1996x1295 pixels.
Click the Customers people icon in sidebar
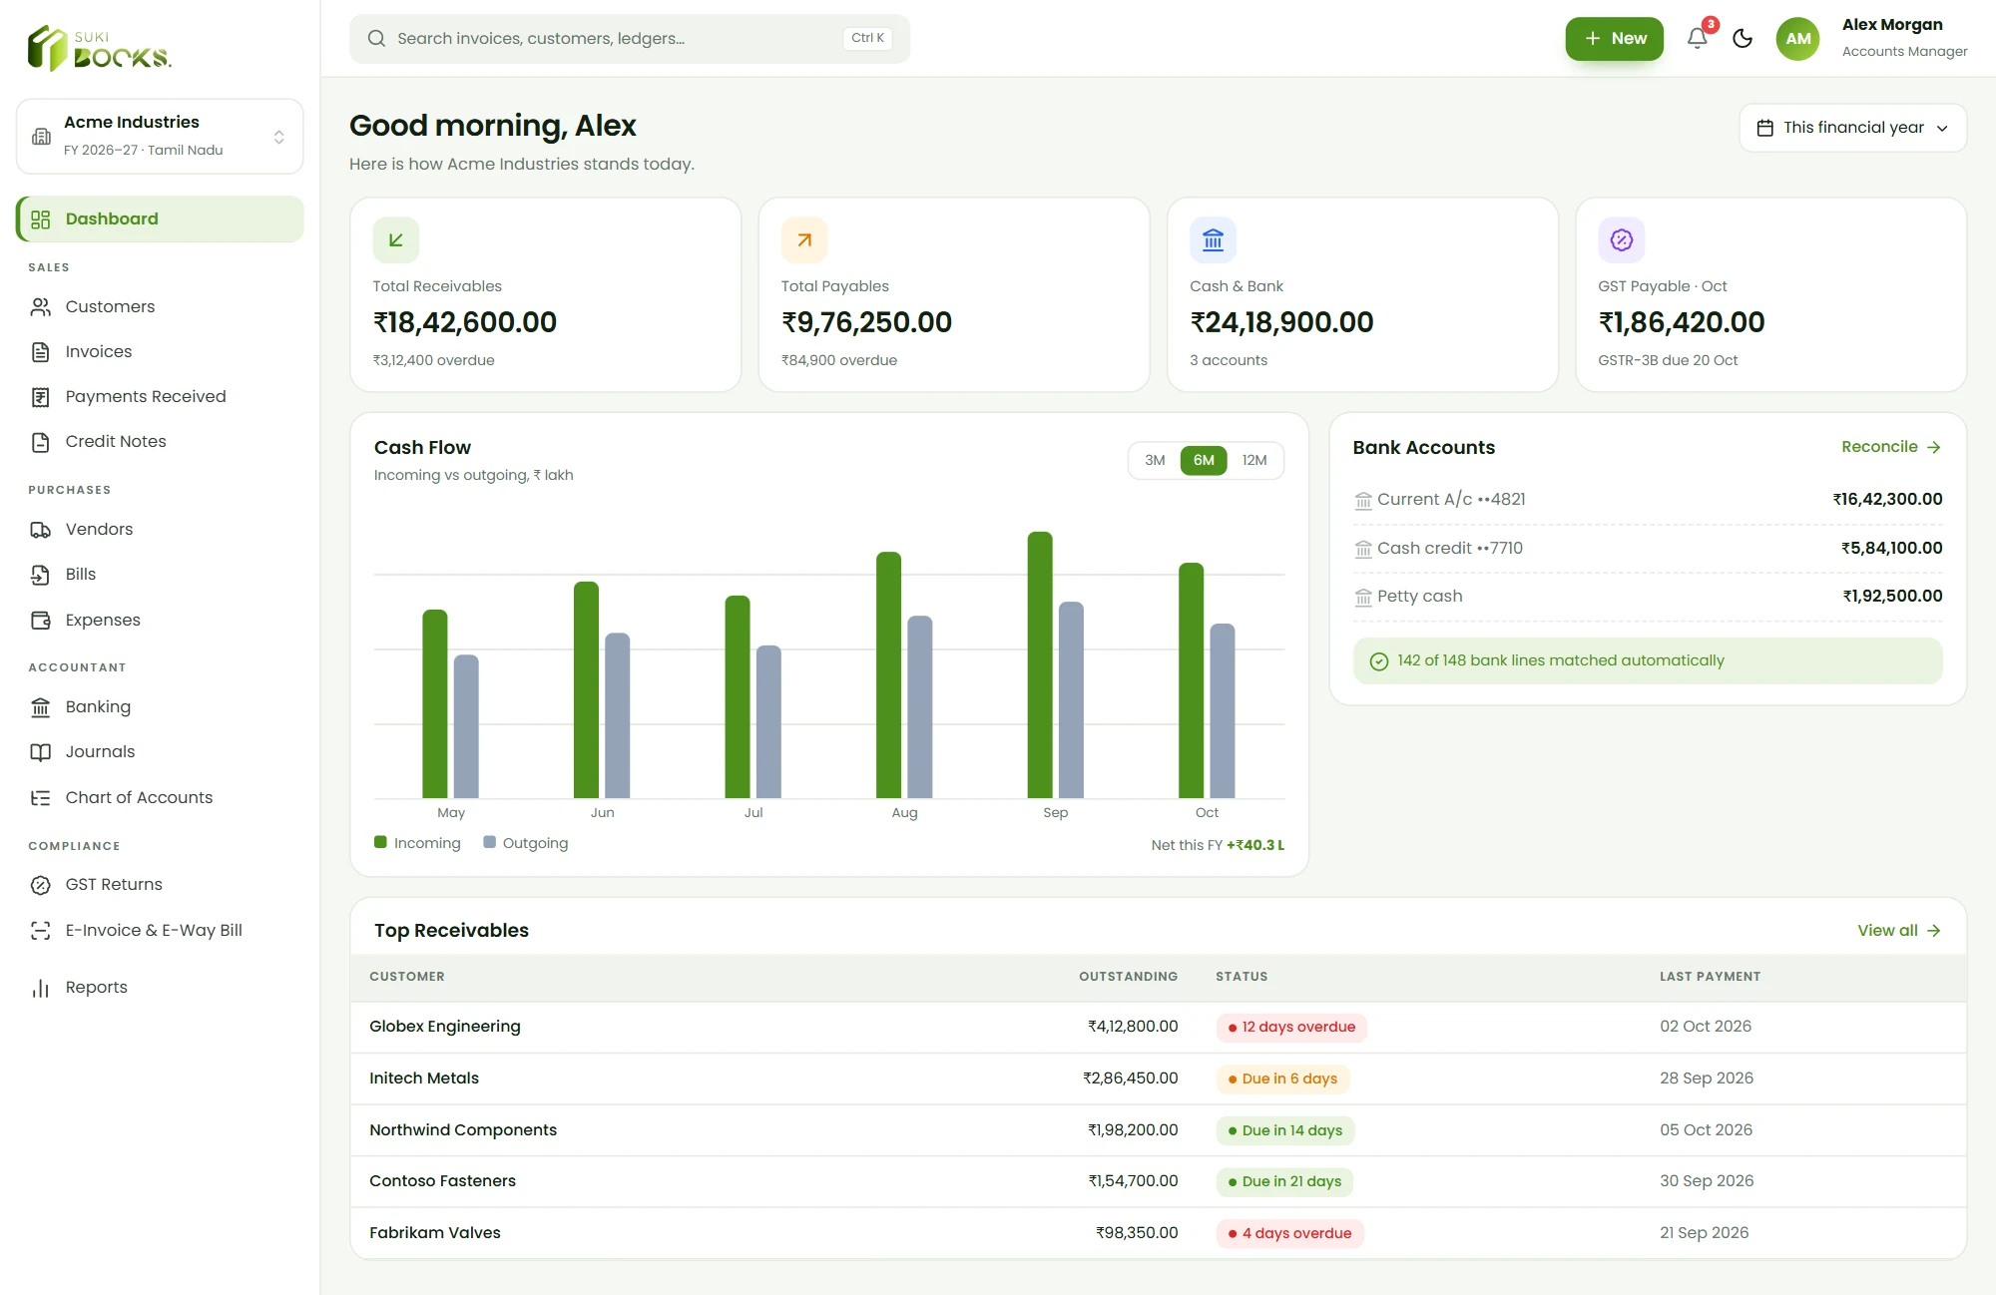pyautogui.click(x=40, y=306)
